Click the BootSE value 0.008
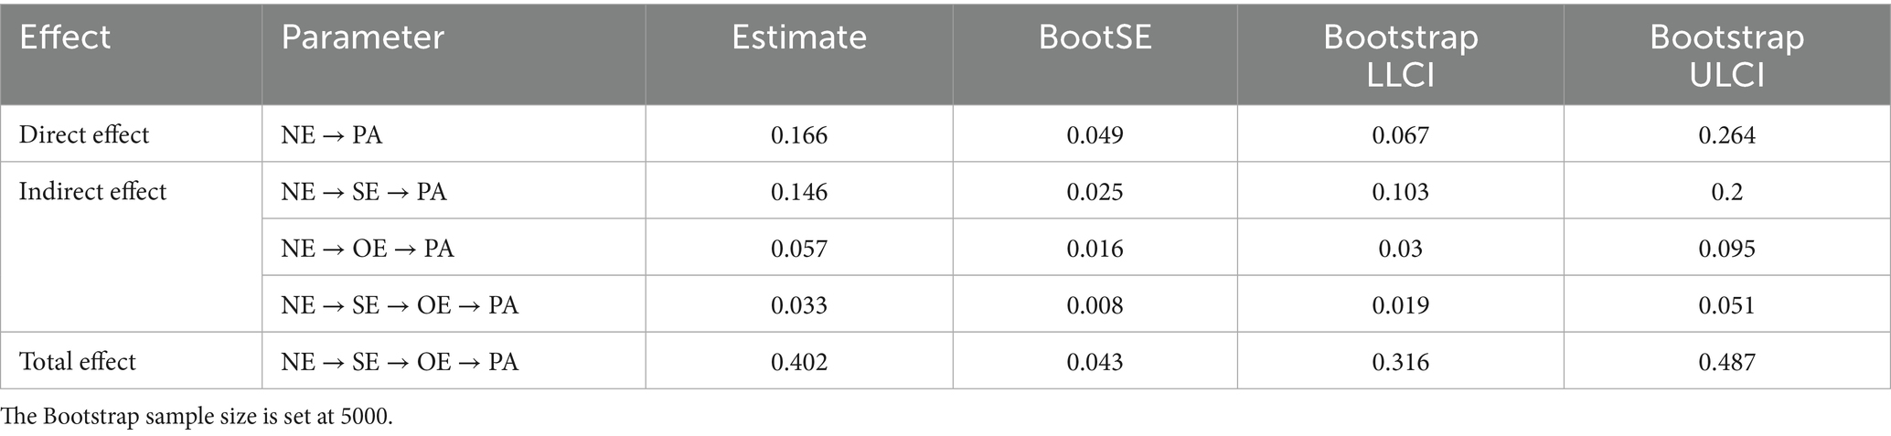Screen dimensions: 1891x436 click(1095, 305)
